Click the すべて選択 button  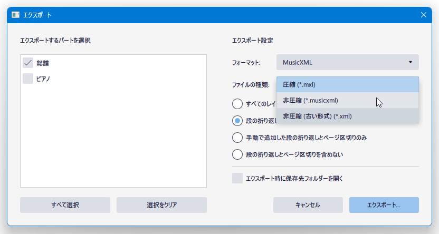coord(65,205)
